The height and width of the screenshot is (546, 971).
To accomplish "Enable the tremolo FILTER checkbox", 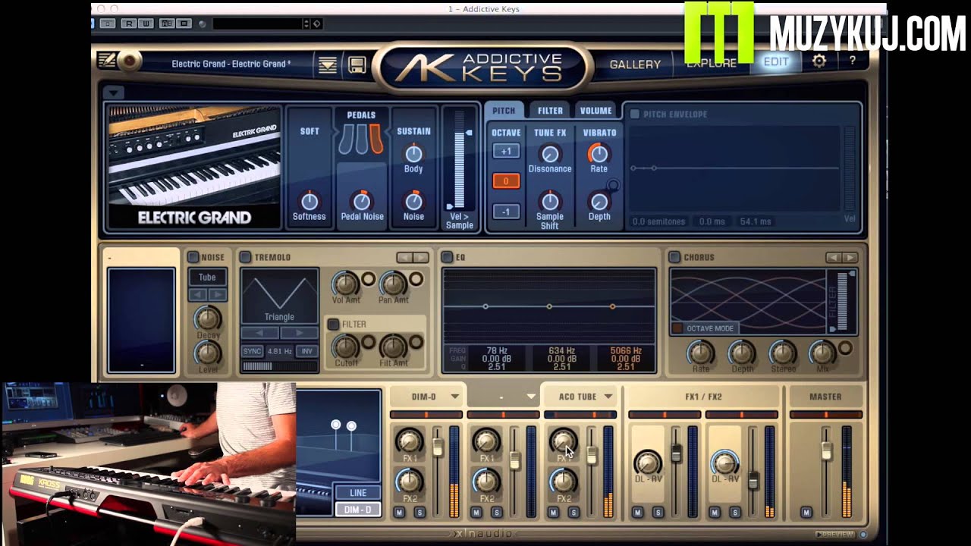I will coord(333,325).
